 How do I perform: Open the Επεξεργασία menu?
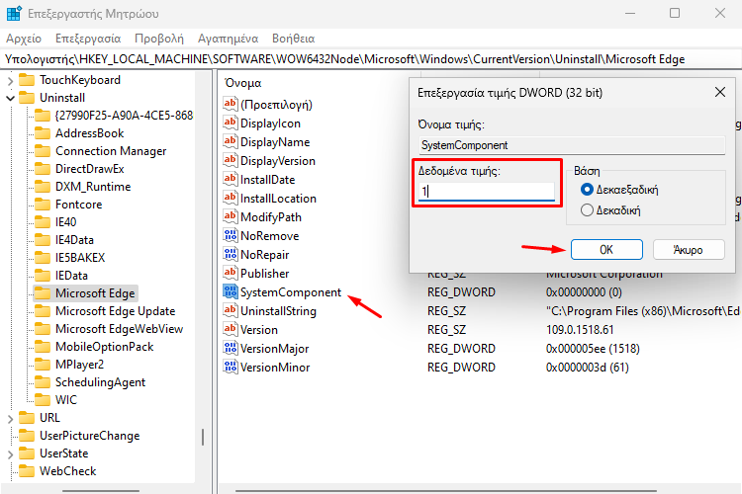tap(88, 39)
